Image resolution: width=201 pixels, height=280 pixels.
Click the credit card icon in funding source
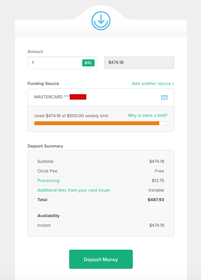pos(164,97)
